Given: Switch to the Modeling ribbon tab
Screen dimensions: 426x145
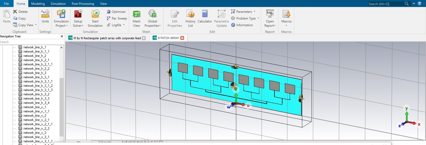Looking at the screenshot, I should [x=38, y=4].
